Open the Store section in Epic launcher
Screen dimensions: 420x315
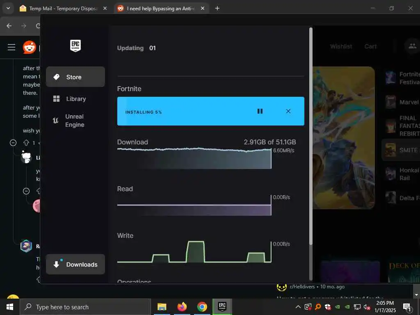click(75, 77)
